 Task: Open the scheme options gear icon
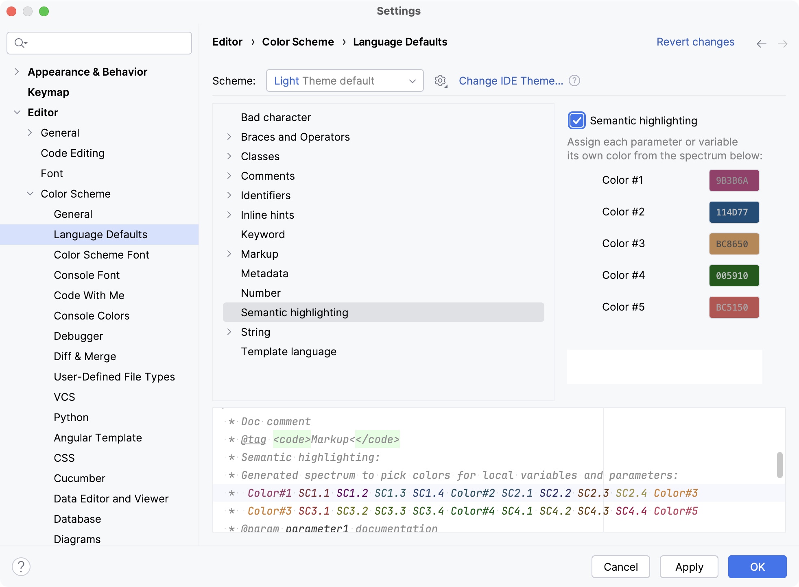[x=440, y=80]
